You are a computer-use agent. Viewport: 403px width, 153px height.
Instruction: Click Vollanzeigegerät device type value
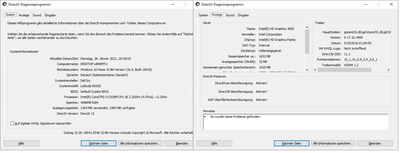click(x=270, y=51)
